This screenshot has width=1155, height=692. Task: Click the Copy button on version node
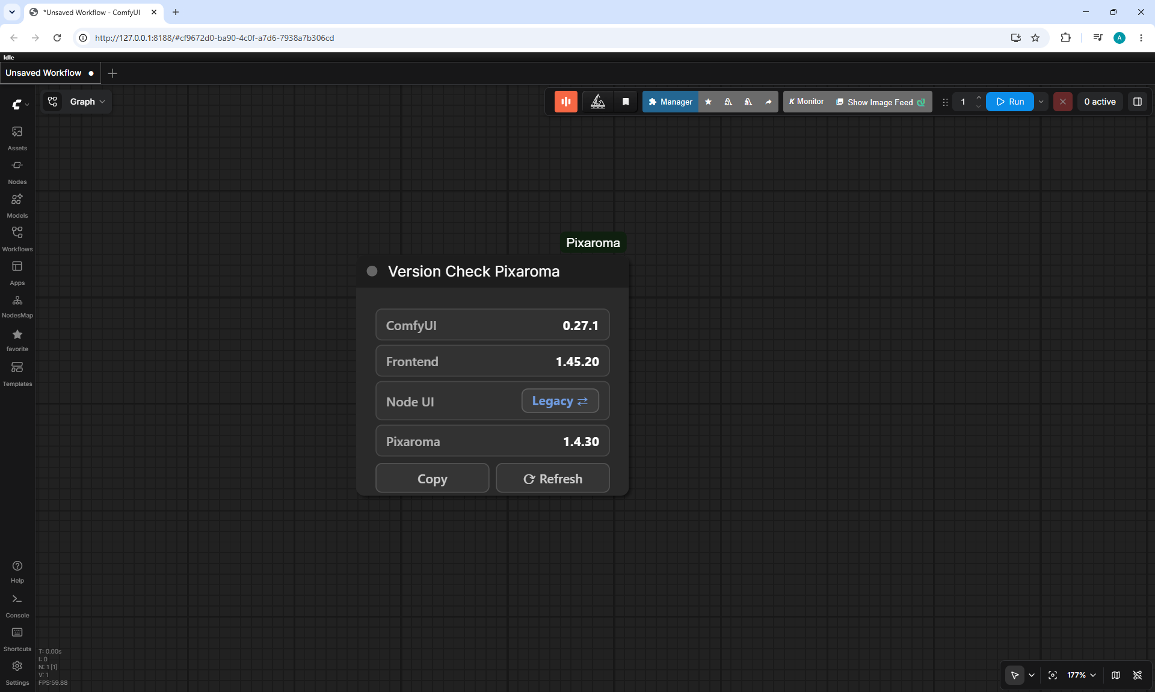click(433, 479)
